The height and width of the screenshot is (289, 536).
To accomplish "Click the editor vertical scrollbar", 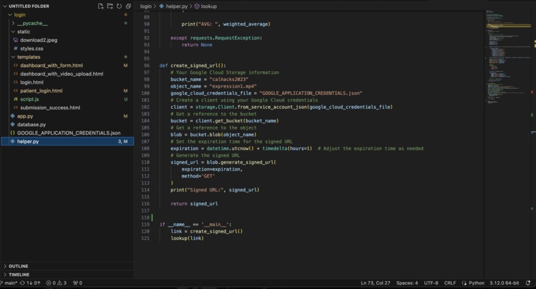I will [x=533, y=144].
